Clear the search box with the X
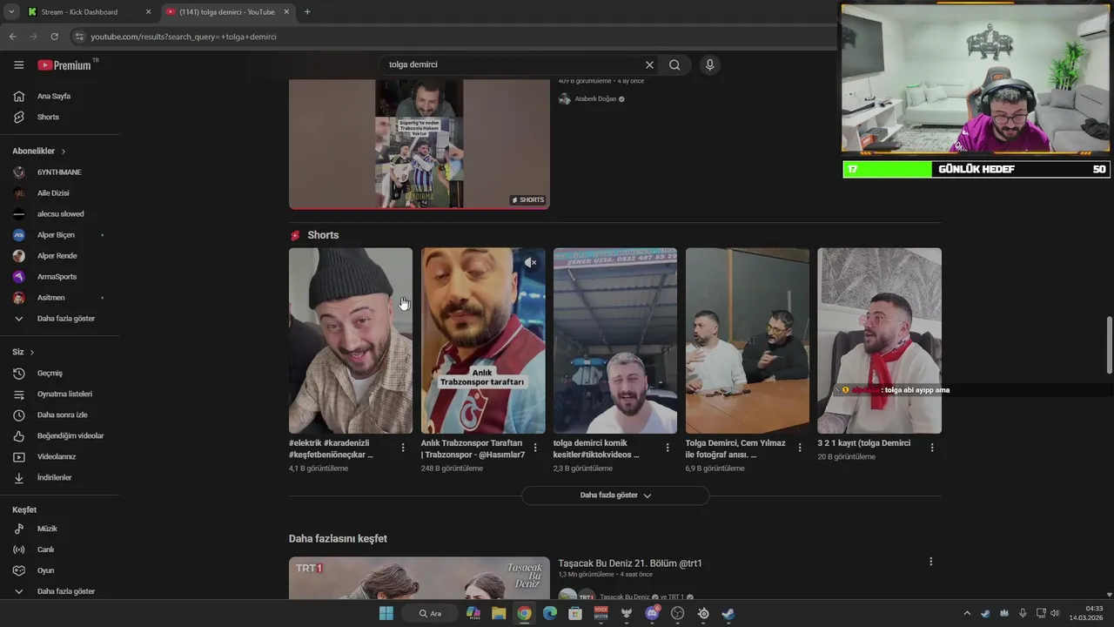This screenshot has height=627, width=1114. 649,64
